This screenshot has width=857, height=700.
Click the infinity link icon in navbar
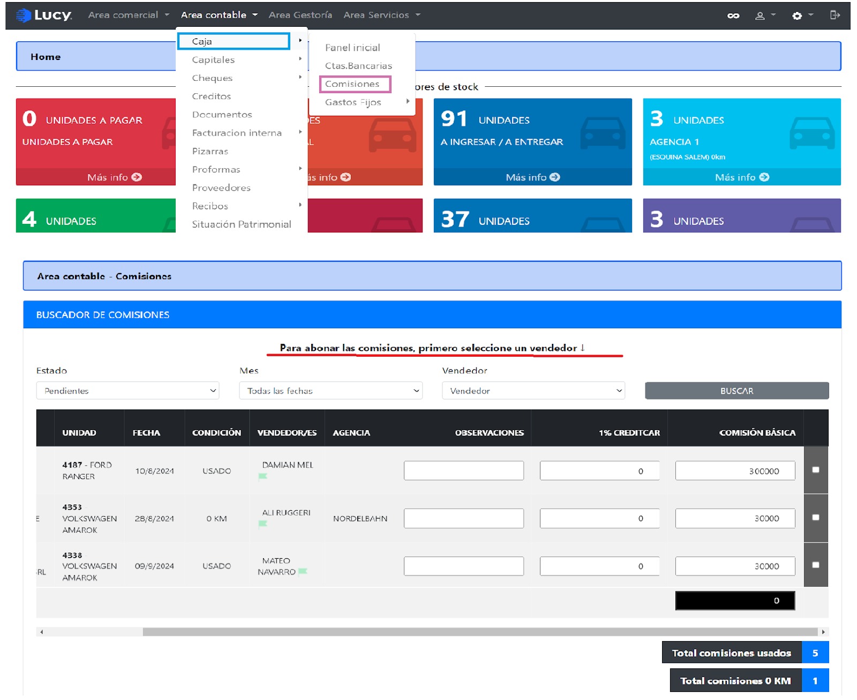coord(733,16)
